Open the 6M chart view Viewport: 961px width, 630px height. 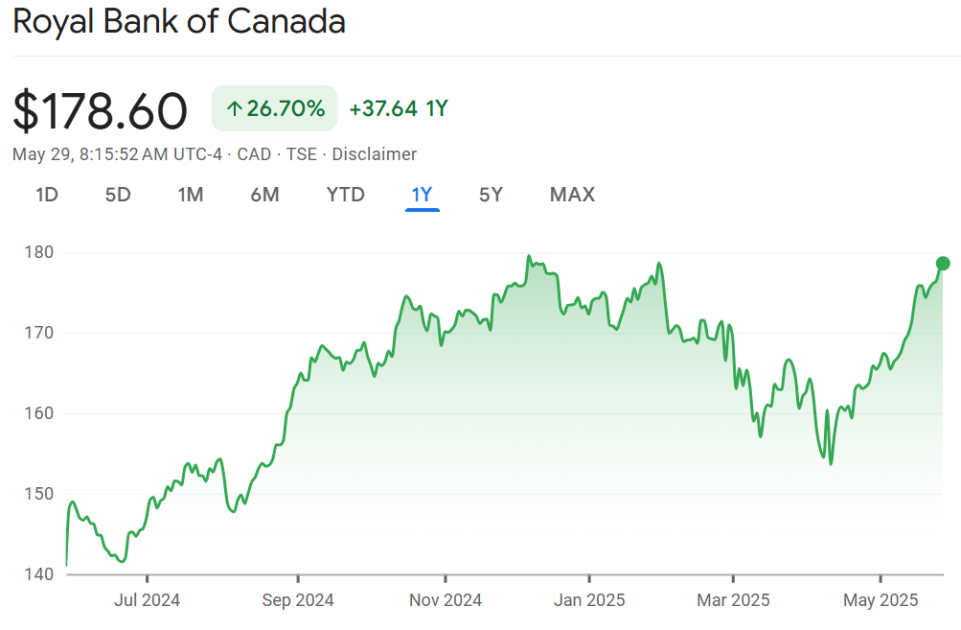264,195
